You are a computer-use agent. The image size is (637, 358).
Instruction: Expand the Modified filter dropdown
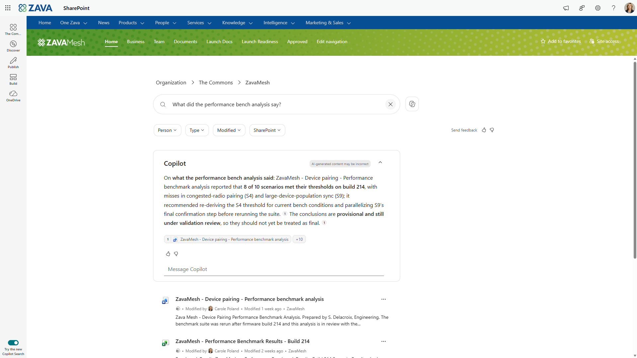click(229, 130)
